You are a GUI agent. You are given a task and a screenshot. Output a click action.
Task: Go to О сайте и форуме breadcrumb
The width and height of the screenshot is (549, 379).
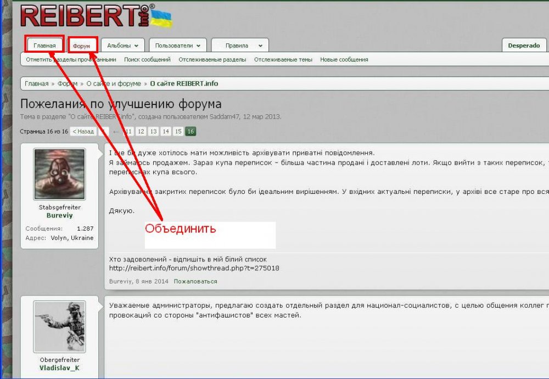[x=114, y=83]
